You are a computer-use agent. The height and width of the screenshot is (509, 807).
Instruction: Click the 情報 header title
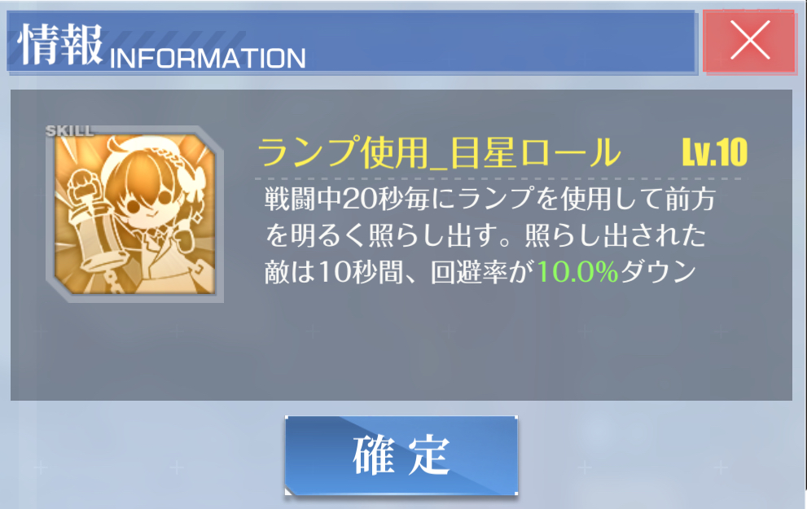pos(60,44)
